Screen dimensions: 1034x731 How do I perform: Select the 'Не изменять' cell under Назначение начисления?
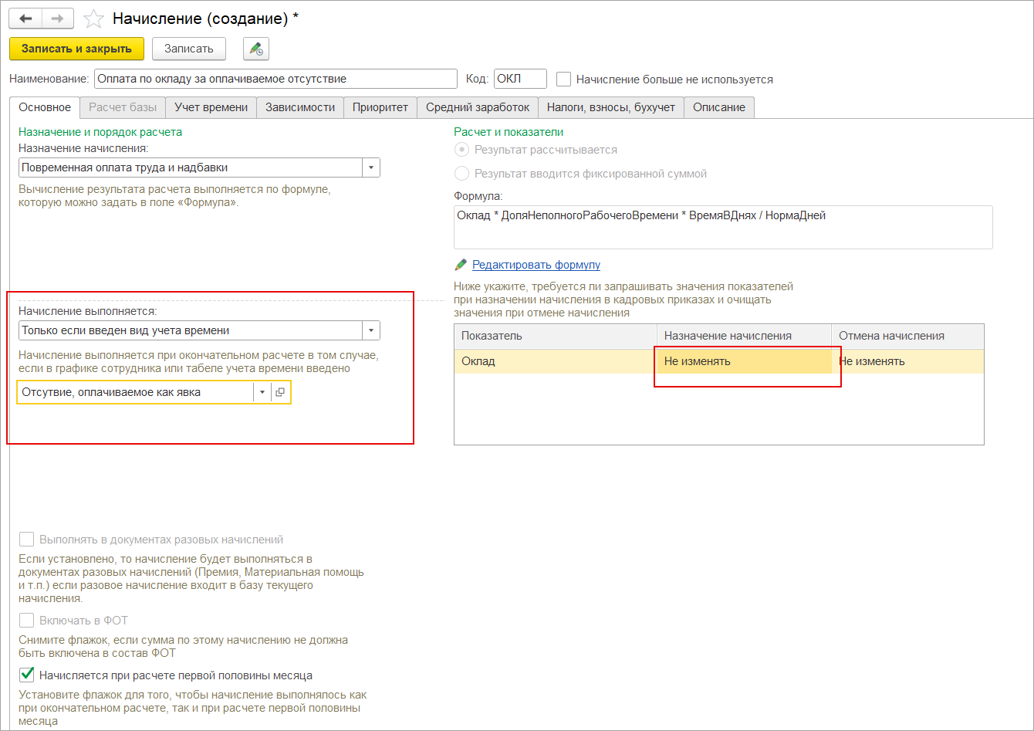[x=743, y=361]
